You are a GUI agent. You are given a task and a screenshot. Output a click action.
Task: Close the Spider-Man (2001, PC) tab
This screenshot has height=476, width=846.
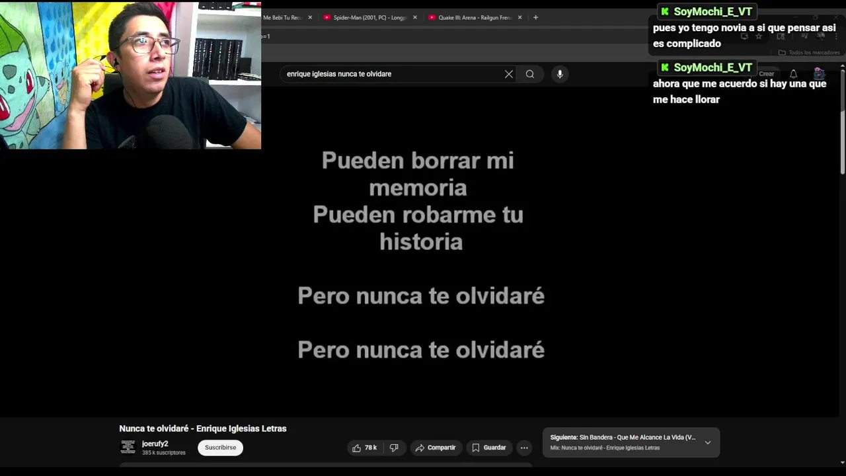tap(415, 17)
